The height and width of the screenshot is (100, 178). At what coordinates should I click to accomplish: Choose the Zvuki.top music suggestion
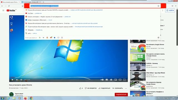pyautogui.click(x=92, y=23)
